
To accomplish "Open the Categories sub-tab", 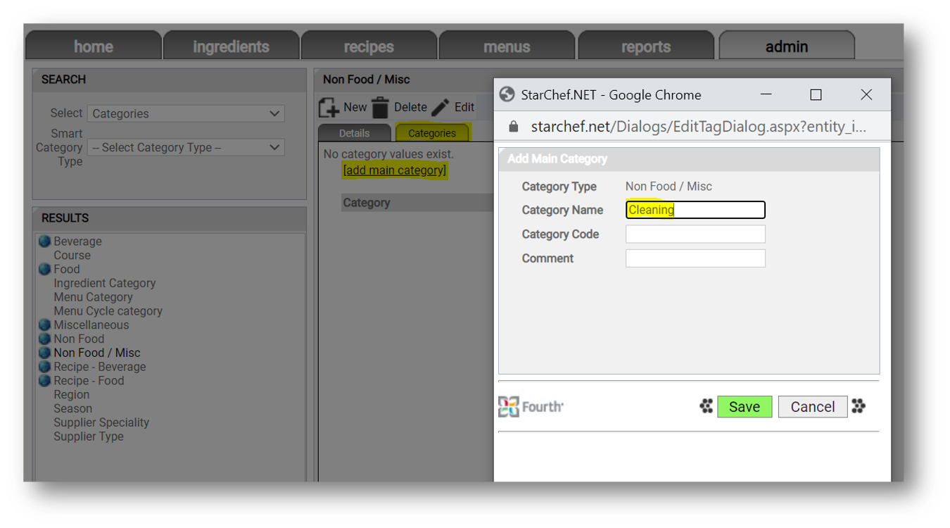I will point(432,133).
